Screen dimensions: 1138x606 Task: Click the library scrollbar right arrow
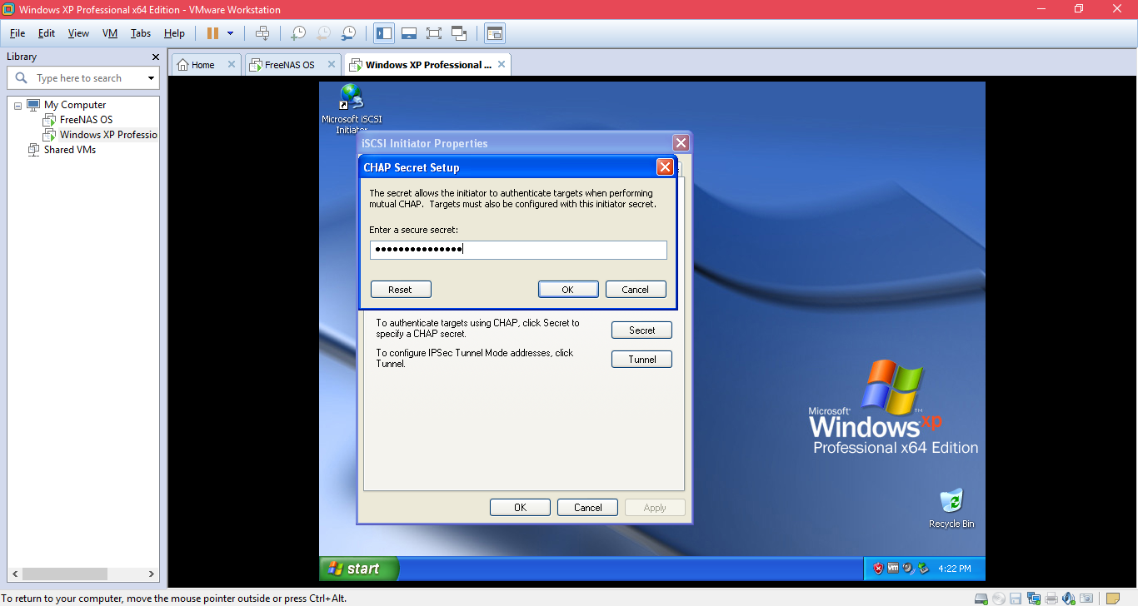point(152,574)
